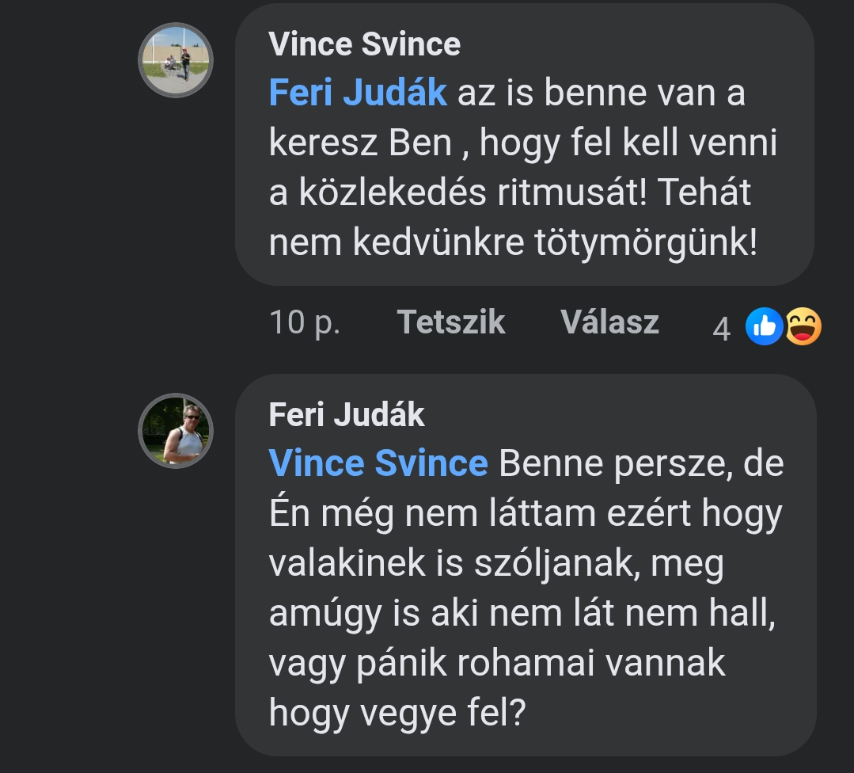This screenshot has height=773, width=854.
Task: Open the white Vince Svince author name
Action: tap(364, 44)
